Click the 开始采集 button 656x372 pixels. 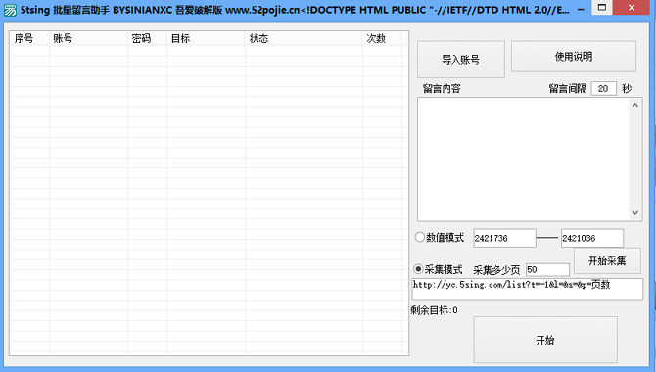tap(607, 260)
